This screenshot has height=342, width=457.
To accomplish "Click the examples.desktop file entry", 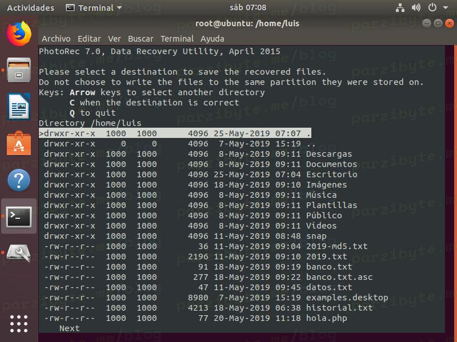I will pyautogui.click(x=216, y=298).
